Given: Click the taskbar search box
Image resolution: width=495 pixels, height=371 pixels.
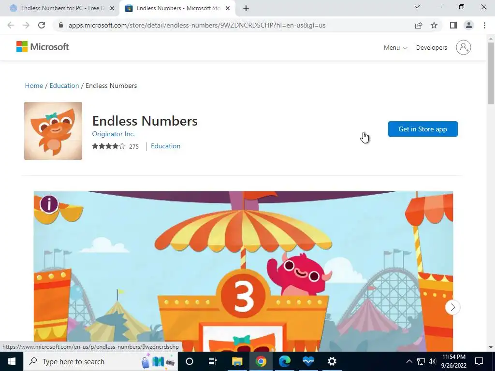Looking at the screenshot, I should coord(101,361).
